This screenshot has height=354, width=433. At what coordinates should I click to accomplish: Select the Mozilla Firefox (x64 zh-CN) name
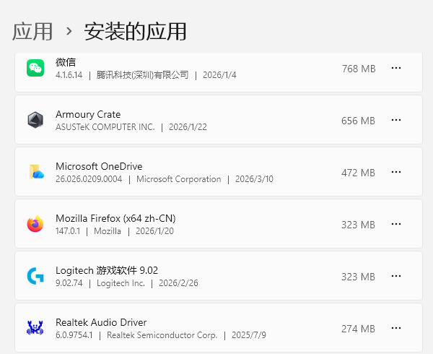coord(115,218)
